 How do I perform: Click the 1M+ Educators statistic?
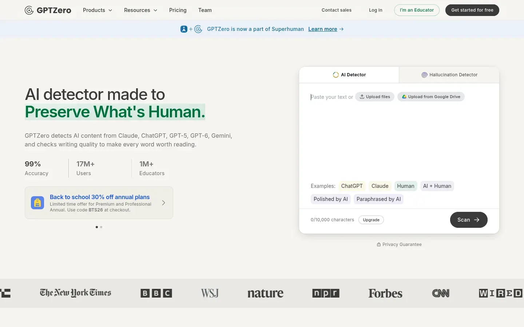(x=152, y=168)
